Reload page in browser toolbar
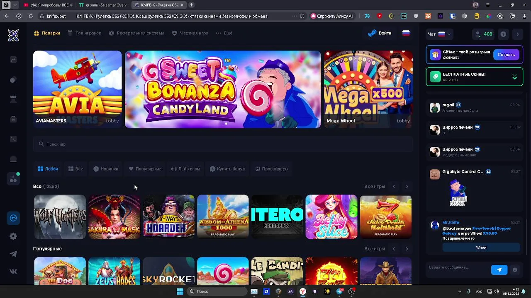The width and height of the screenshot is (531, 298). click(x=31, y=16)
